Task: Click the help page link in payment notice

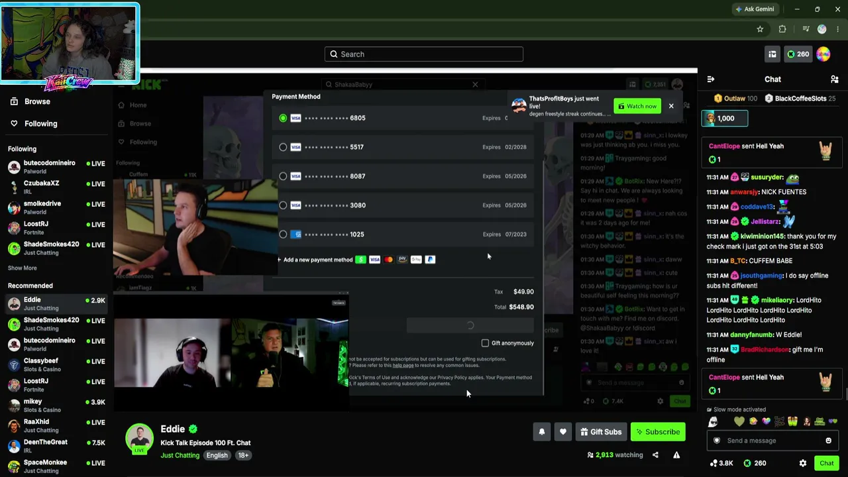Action: click(x=403, y=366)
